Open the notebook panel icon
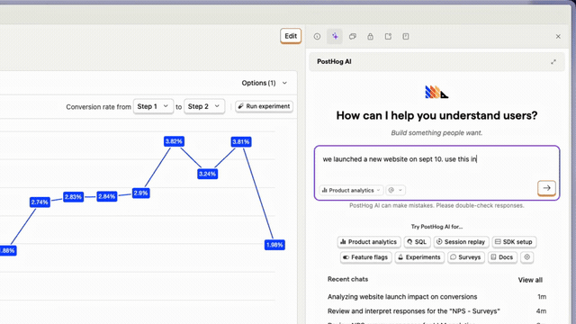Image resolution: width=576 pixels, height=324 pixels. click(406, 36)
